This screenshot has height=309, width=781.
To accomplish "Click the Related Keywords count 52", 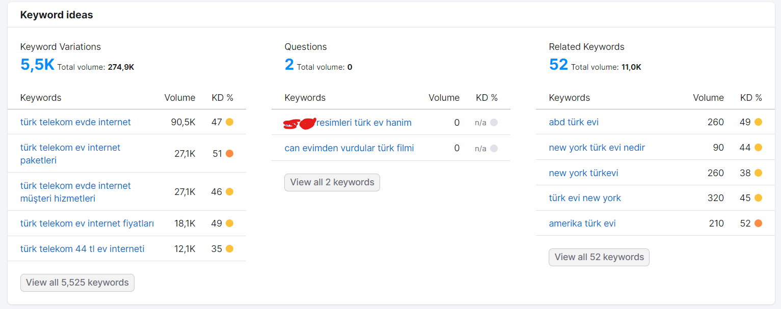I will tap(558, 65).
